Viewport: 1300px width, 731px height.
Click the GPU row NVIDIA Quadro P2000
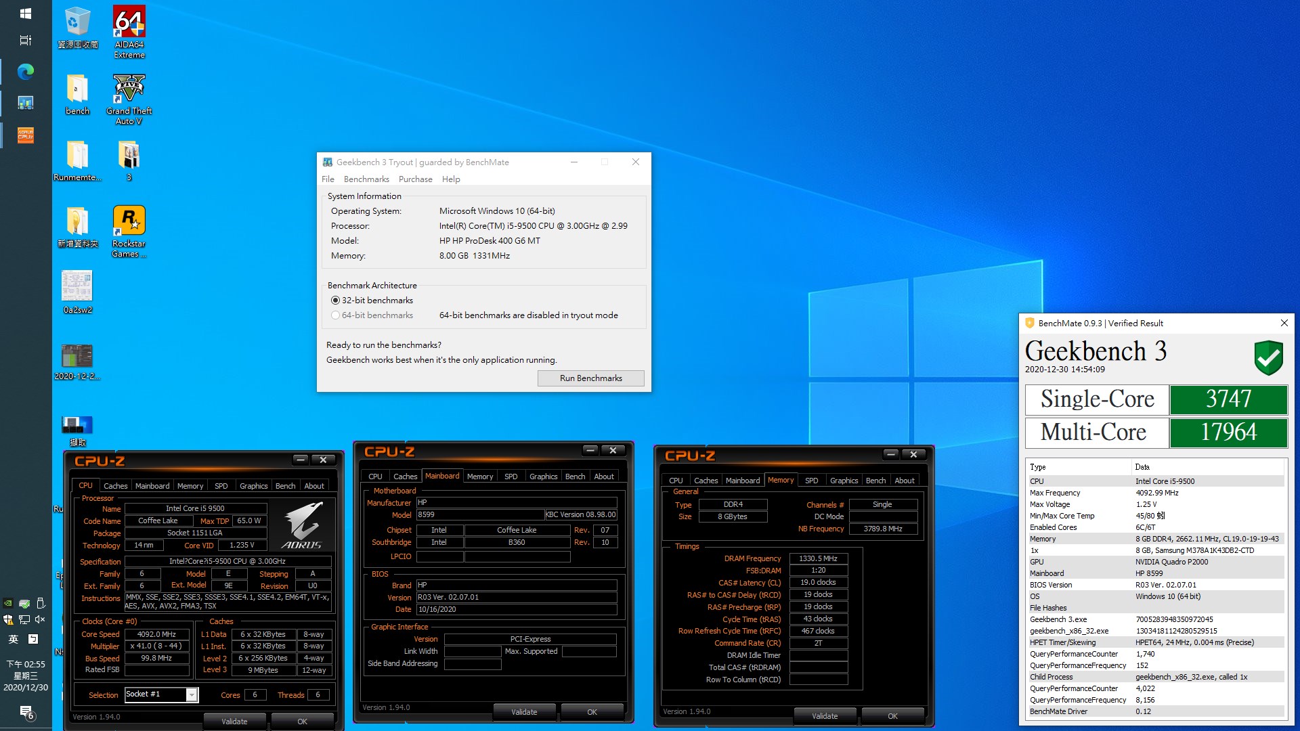1156,562
